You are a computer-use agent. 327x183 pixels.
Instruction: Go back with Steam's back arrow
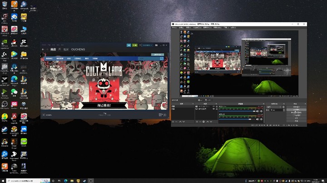click(x=43, y=49)
